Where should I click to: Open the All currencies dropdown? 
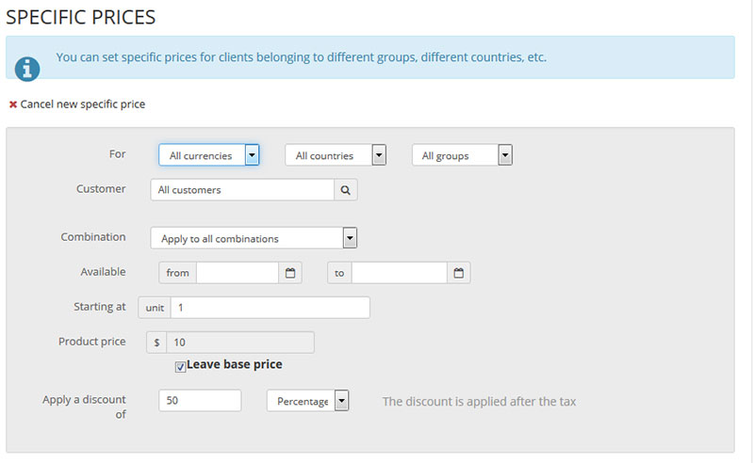(x=208, y=155)
